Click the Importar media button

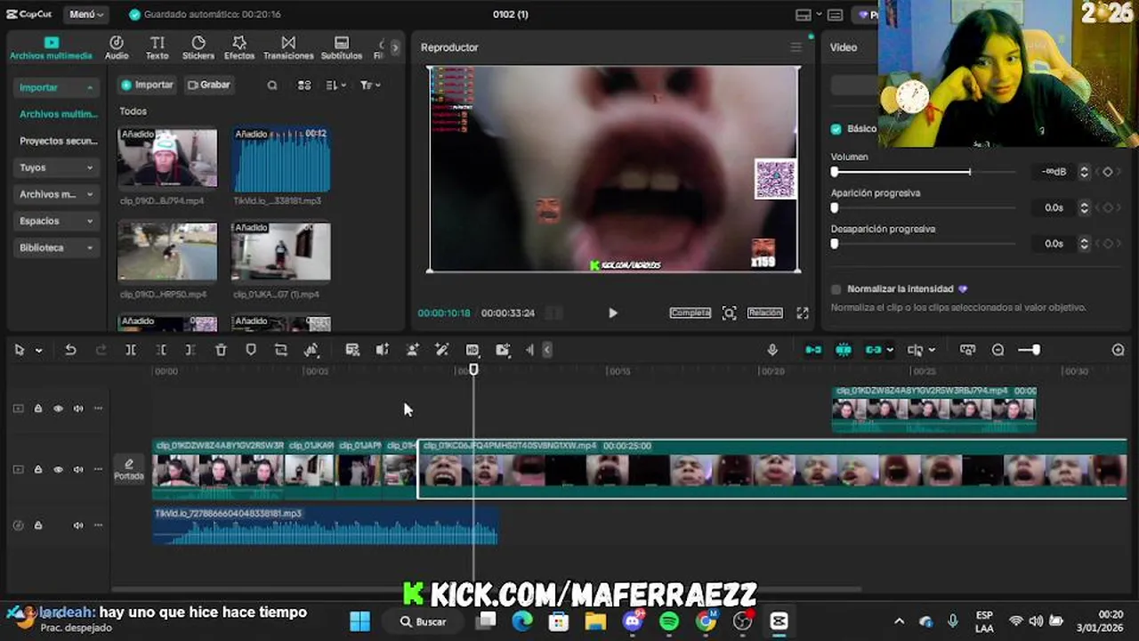click(x=147, y=85)
